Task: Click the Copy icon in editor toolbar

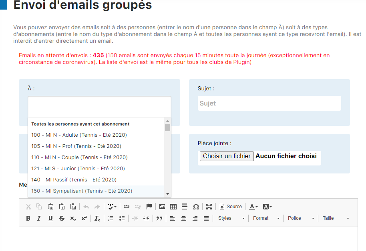Action: [39, 207]
